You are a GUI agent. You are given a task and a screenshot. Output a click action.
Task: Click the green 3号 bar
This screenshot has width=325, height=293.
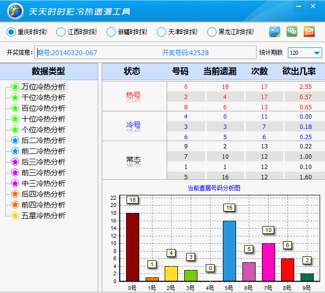[191, 275]
